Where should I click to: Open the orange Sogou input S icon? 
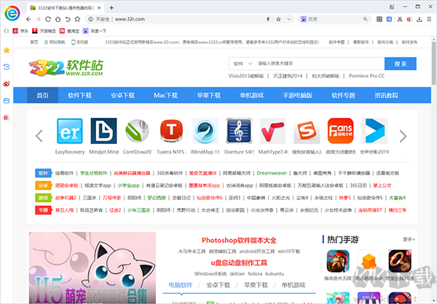[307, 131]
